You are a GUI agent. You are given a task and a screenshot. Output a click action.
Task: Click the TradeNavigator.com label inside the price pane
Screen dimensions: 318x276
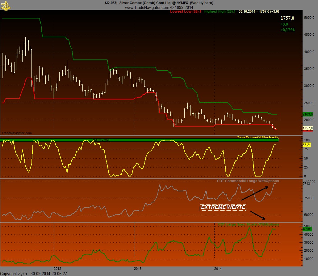tap(17, 133)
